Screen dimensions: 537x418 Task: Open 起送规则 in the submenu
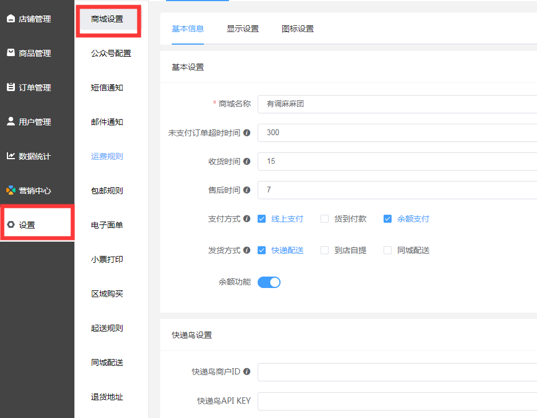click(107, 328)
